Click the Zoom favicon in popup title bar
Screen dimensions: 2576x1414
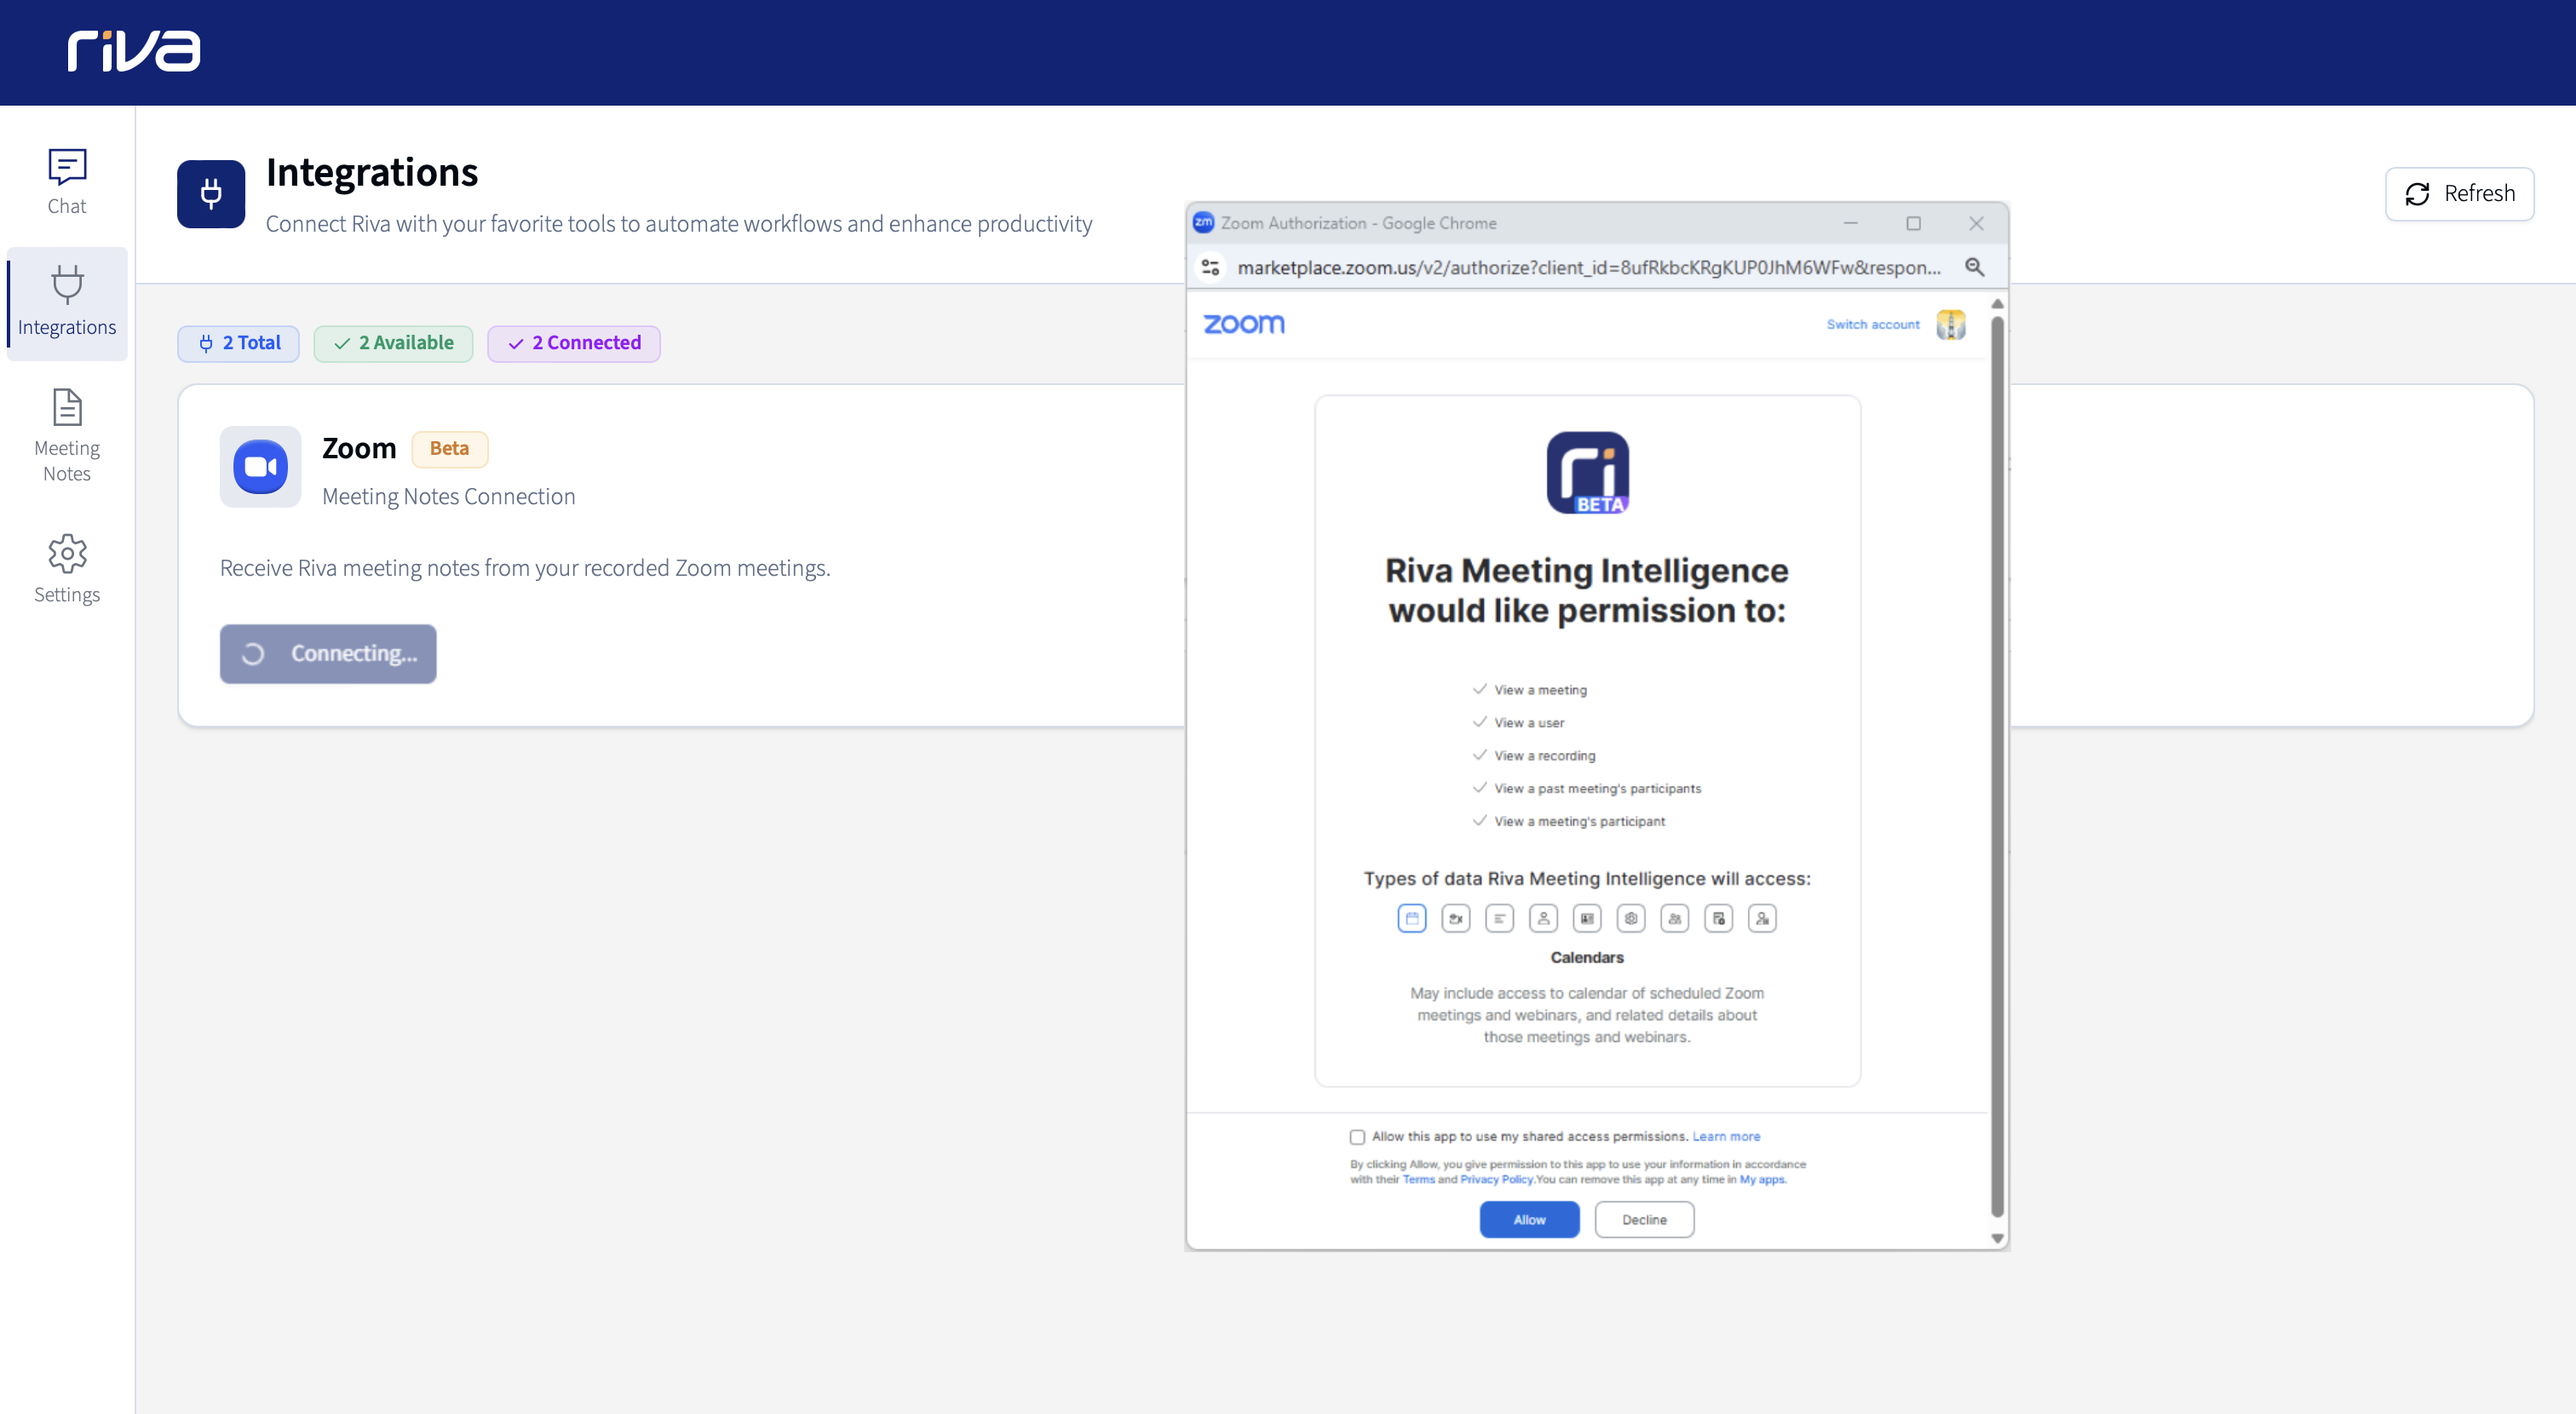point(1204,223)
